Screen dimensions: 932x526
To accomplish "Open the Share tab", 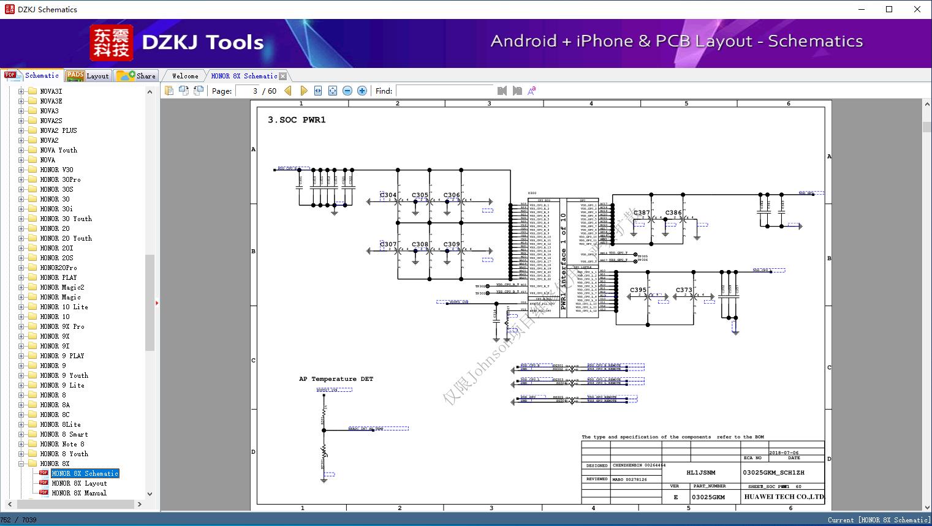I will 136,76.
